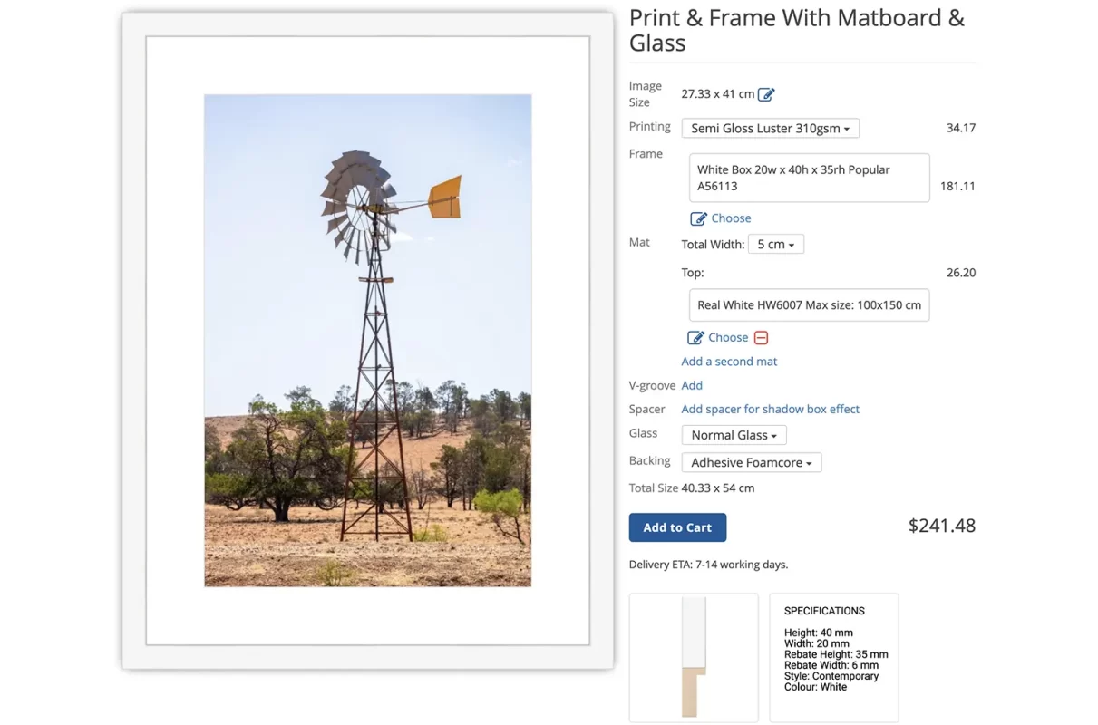This screenshot has width=1098, height=725.
Task: Click the edit icon beside Image Size
Action: [x=766, y=94]
